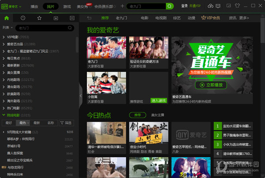Switch to the 播放 tab

(x=34, y=7)
